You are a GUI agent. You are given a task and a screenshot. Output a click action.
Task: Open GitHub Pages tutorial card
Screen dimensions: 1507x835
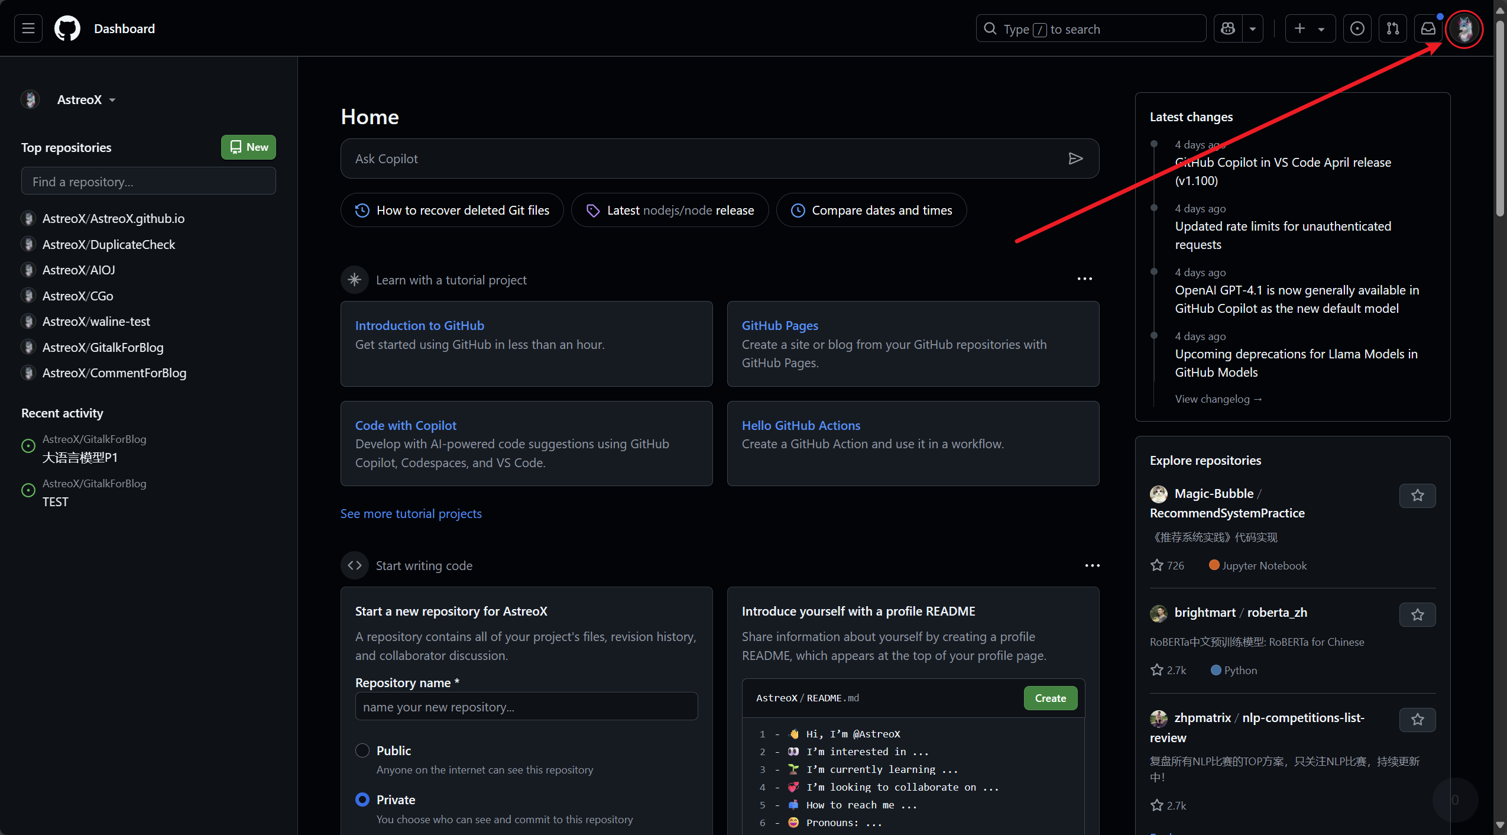780,325
